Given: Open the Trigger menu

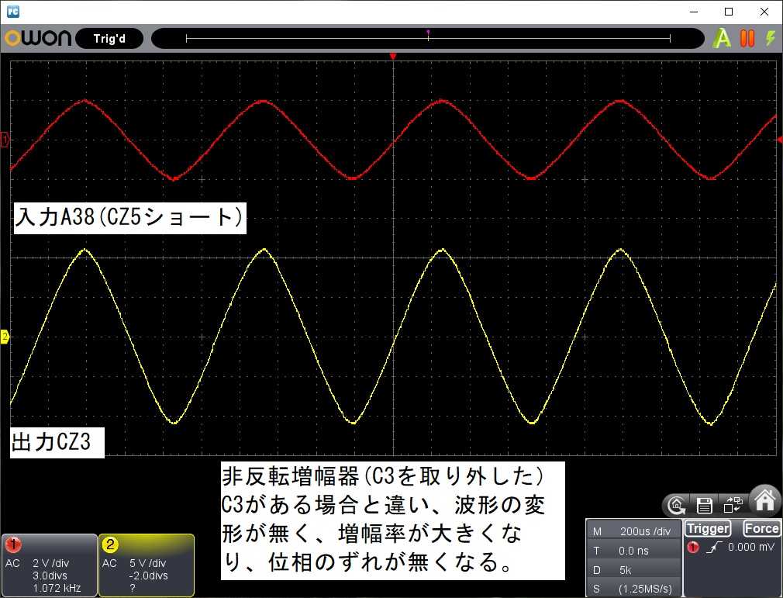Looking at the screenshot, I should pyautogui.click(x=707, y=529).
